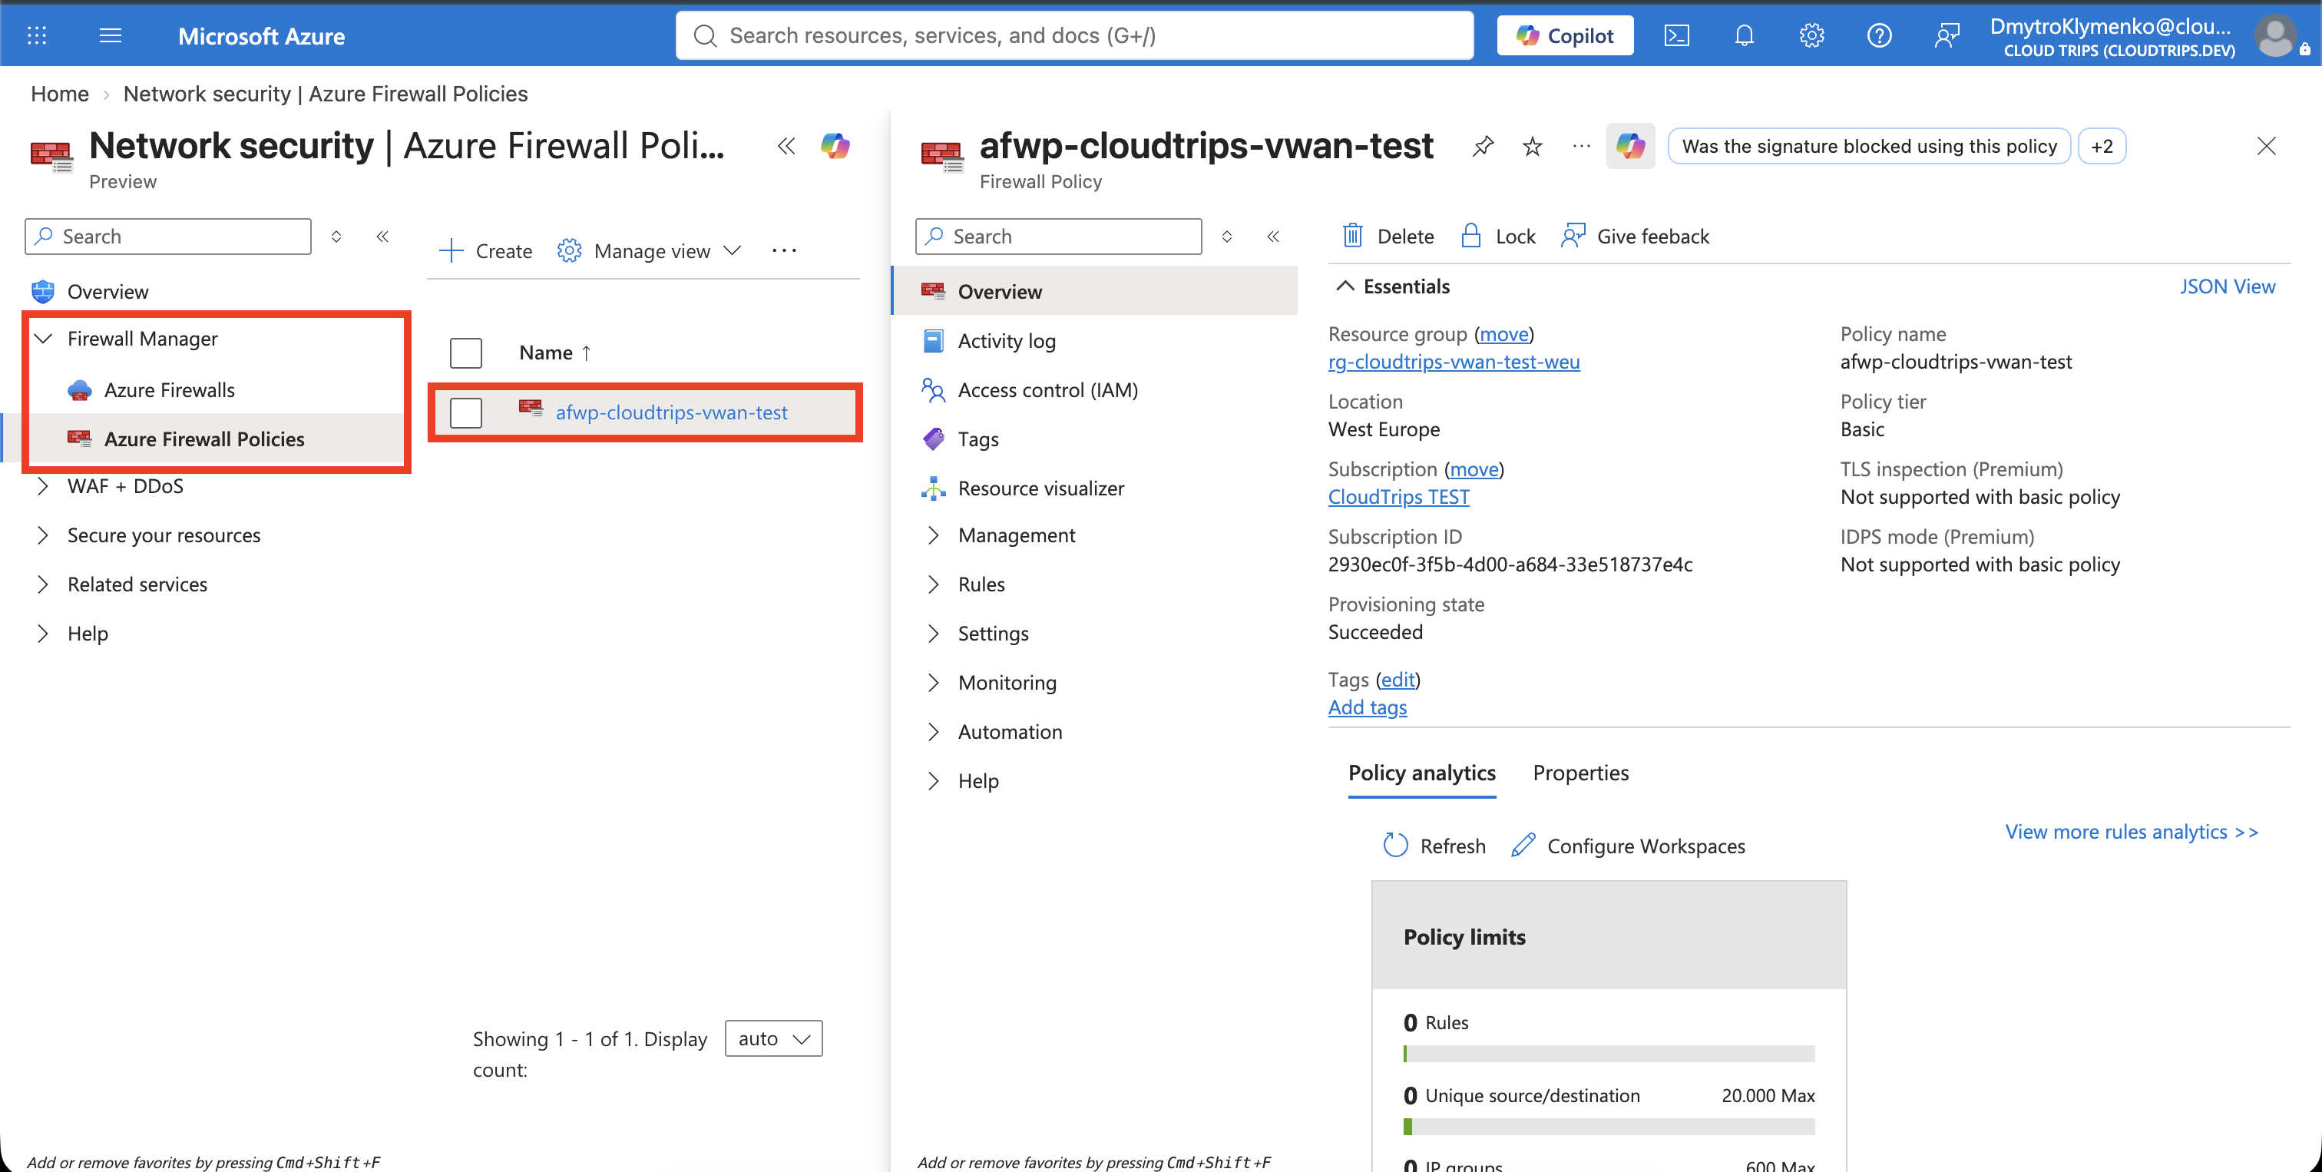
Task: Toggle the select-all checkbox by Name
Action: click(x=466, y=353)
